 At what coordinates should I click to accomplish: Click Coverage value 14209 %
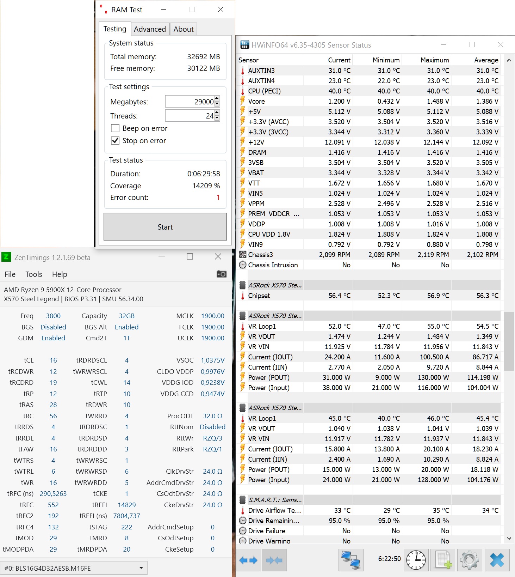[x=206, y=186]
